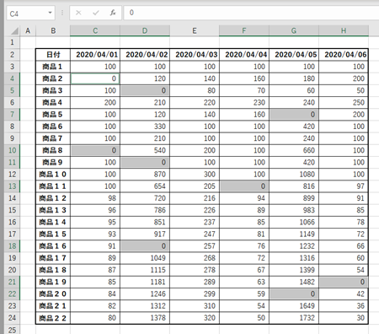Screen dimensions: 379x334
Task: Select row 1 header
Action: [x=12, y=42]
